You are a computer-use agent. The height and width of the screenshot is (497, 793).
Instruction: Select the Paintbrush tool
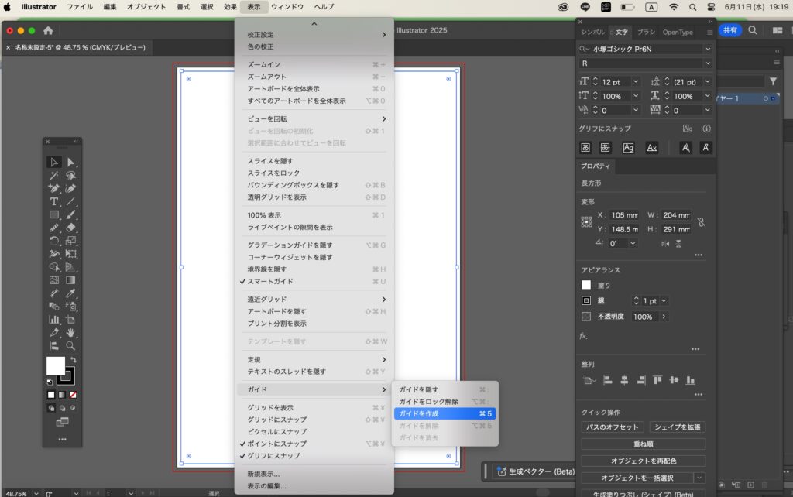70,214
